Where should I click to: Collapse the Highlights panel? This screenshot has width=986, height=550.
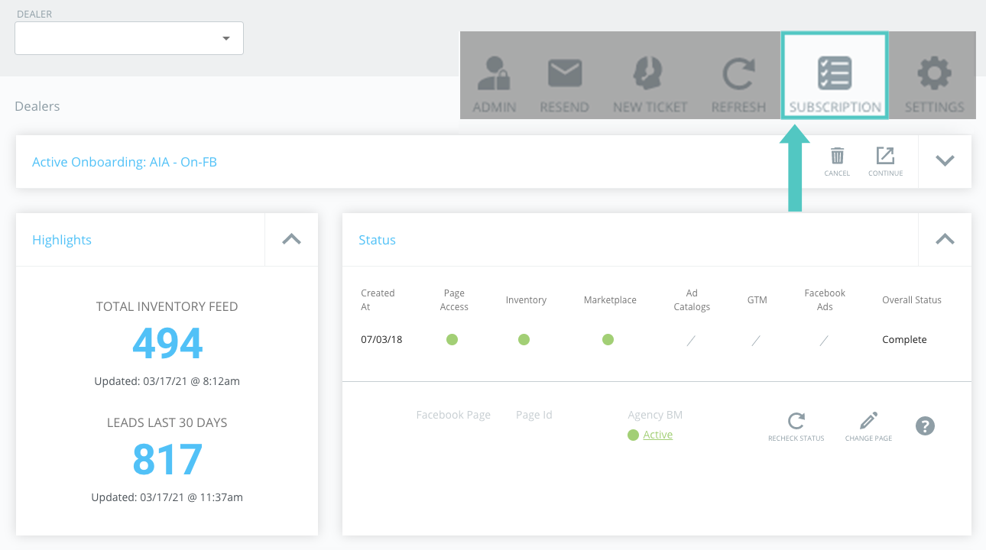pos(291,239)
